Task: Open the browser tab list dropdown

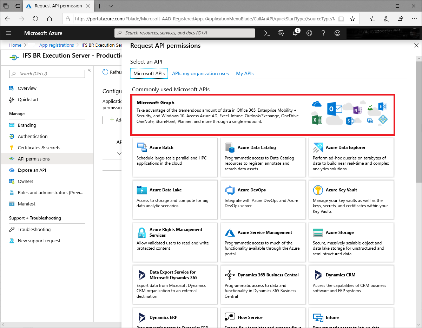Action: pos(111,6)
